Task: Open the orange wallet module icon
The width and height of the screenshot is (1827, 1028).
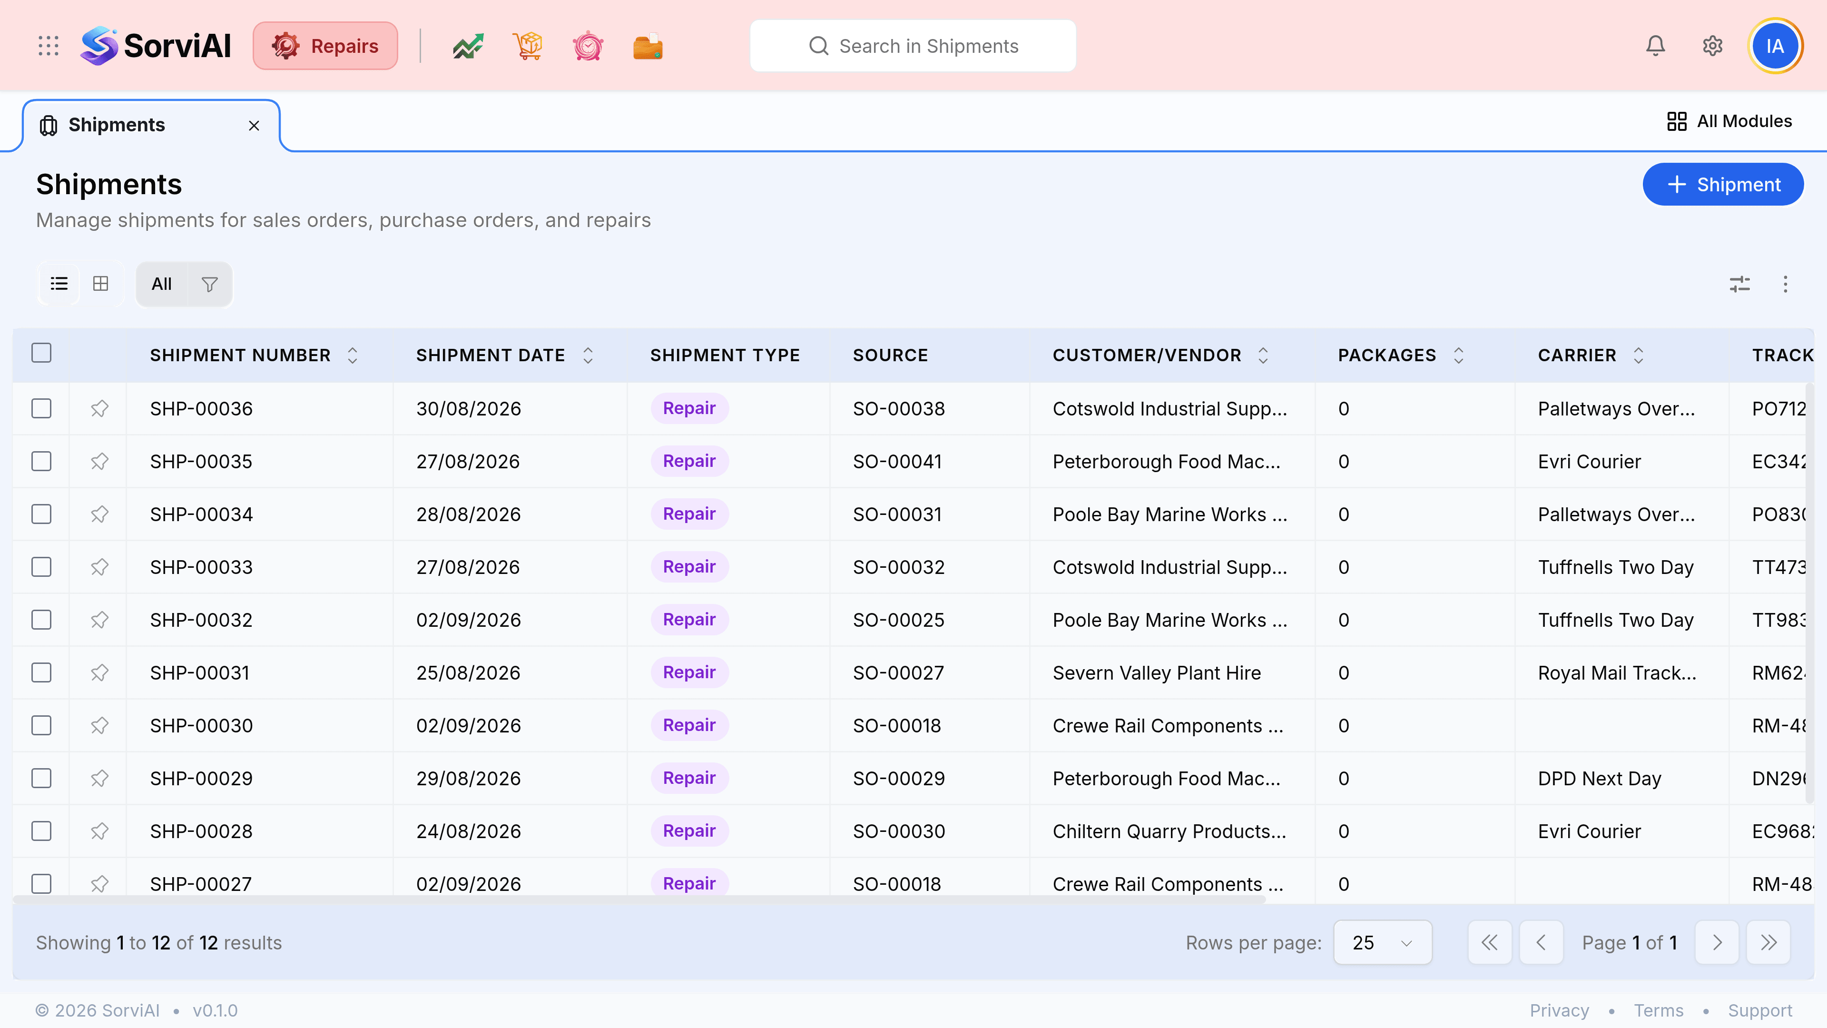Action: coord(648,46)
